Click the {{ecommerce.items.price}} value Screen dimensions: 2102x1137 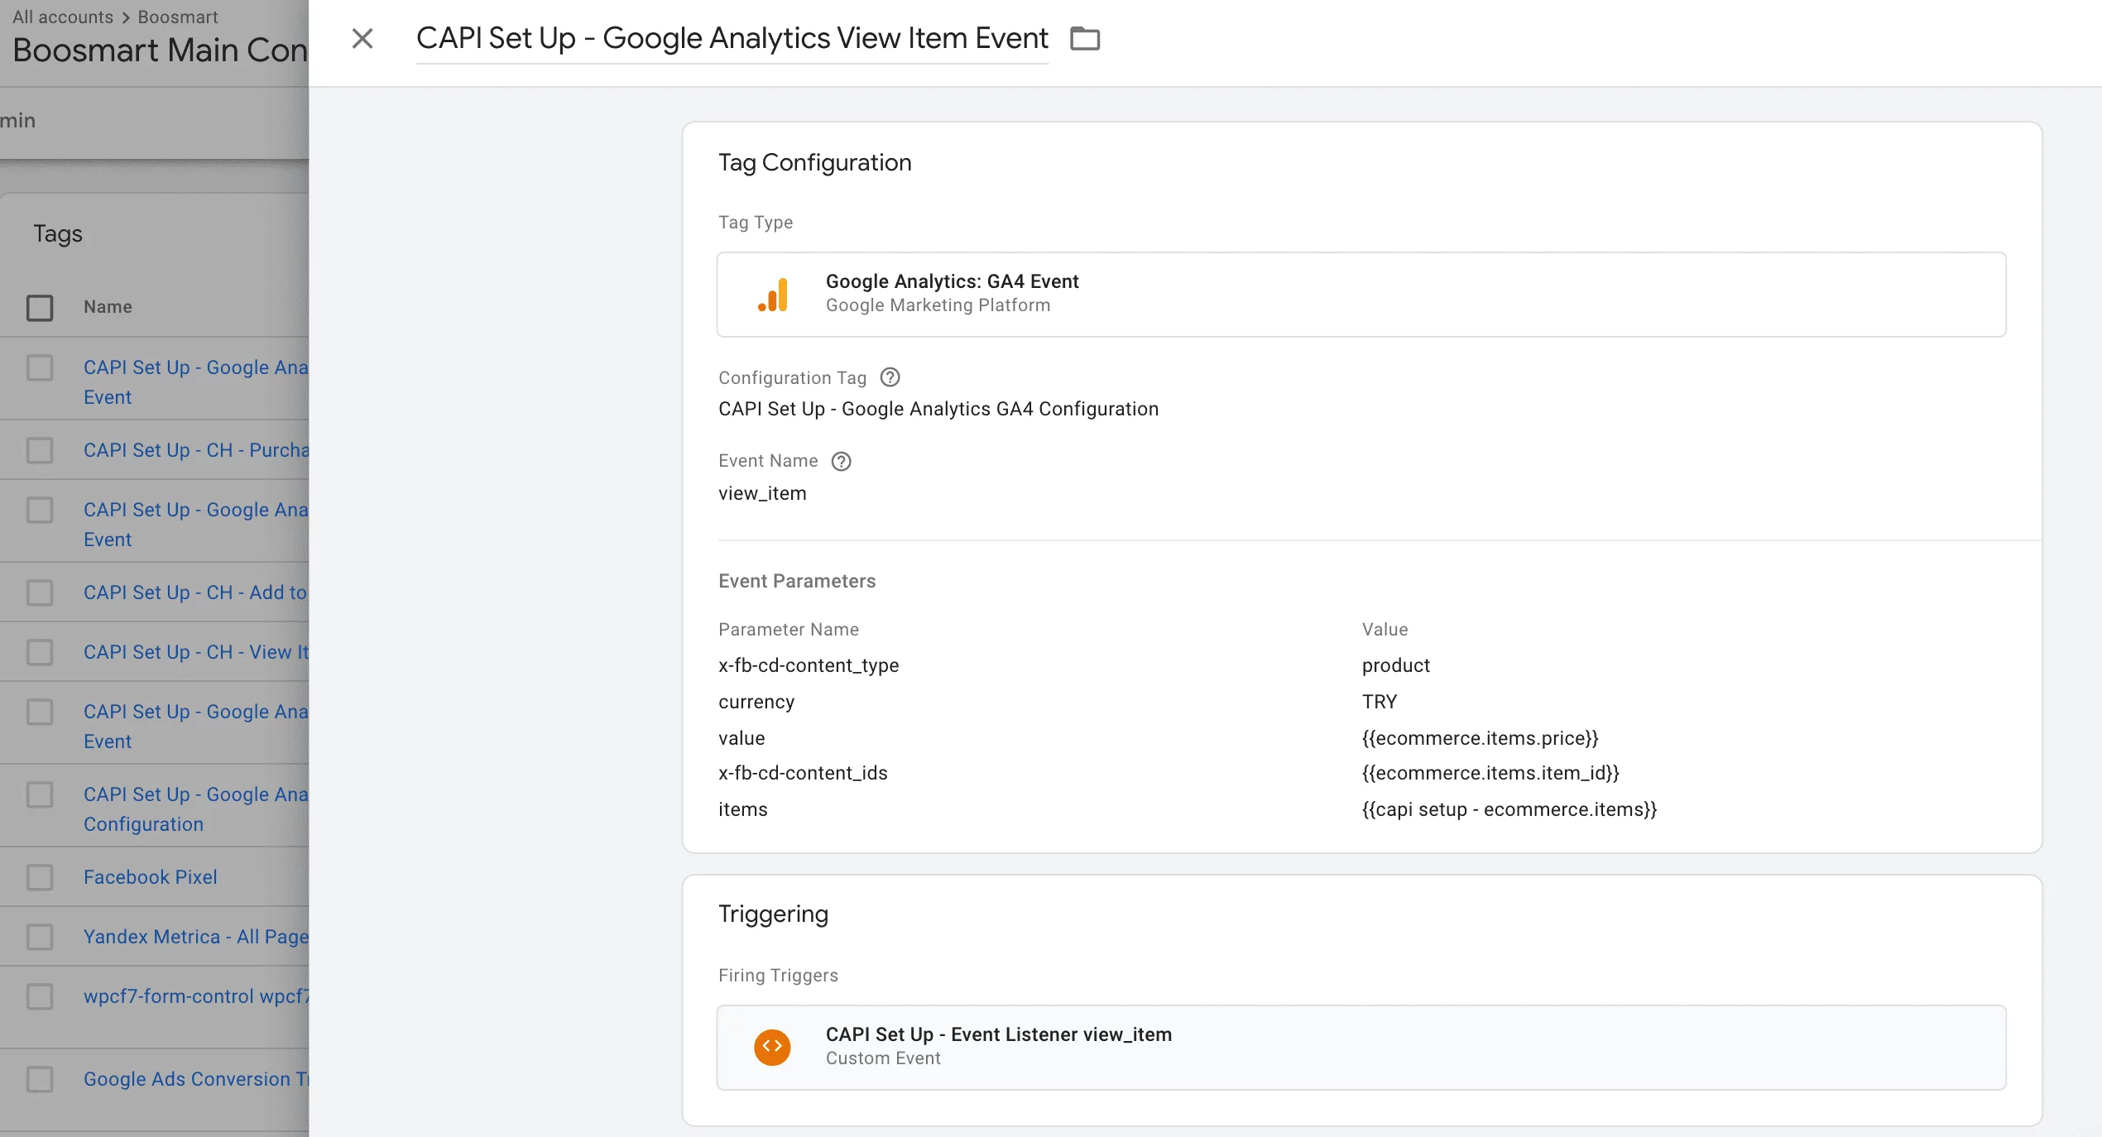click(1481, 738)
